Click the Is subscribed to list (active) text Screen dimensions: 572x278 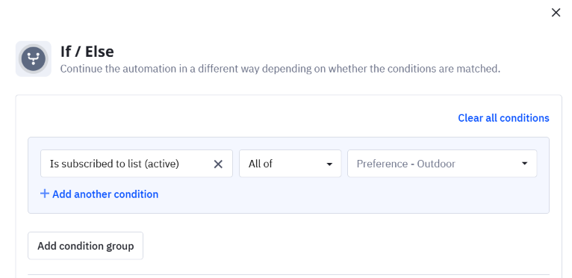[114, 164]
